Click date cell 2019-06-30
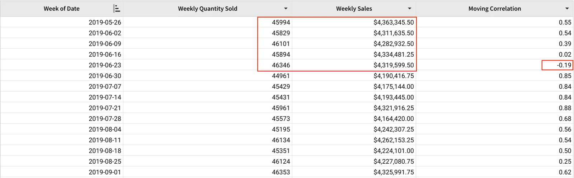574x178 pixels. (x=62, y=76)
